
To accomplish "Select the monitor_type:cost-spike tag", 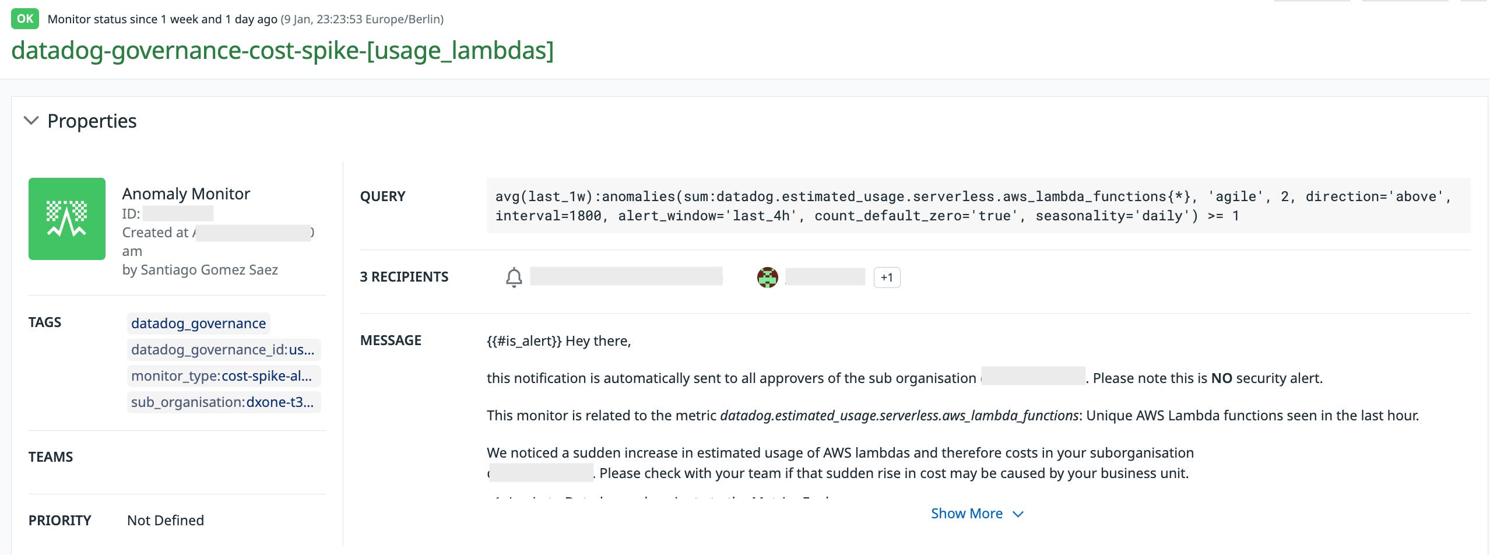I will tap(222, 375).
